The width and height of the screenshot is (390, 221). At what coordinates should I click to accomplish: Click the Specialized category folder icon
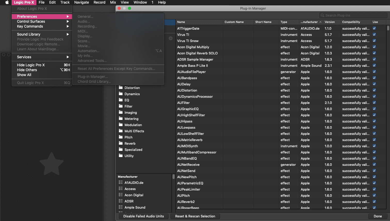(121, 150)
